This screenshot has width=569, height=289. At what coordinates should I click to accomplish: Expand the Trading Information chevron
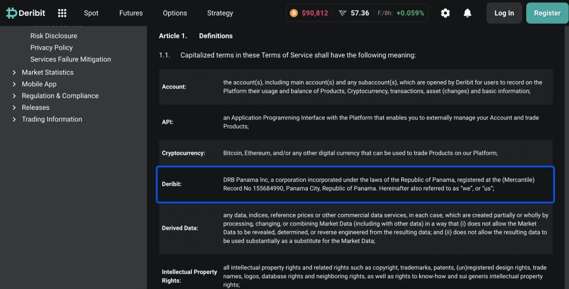pyautogui.click(x=14, y=119)
